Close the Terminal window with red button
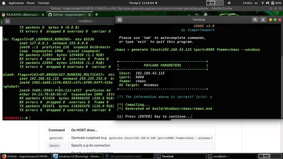 tap(280, 19)
